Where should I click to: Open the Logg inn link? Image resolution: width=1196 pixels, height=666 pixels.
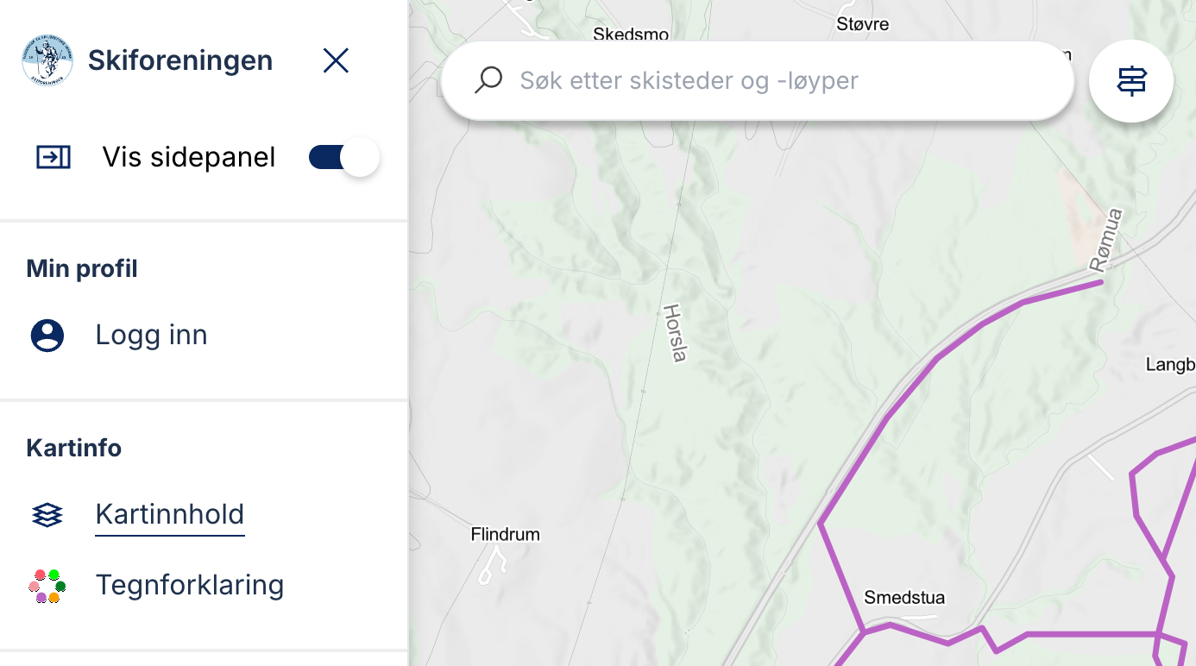coord(151,335)
